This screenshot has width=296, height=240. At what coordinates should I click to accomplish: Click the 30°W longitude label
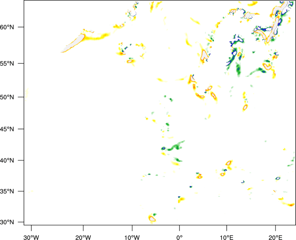[x=31, y=237]
